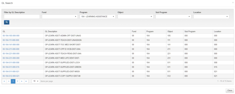235x94 pixels.
Task: Open GL link 00-104-105-000-000
Action: [x=11, y=36]
